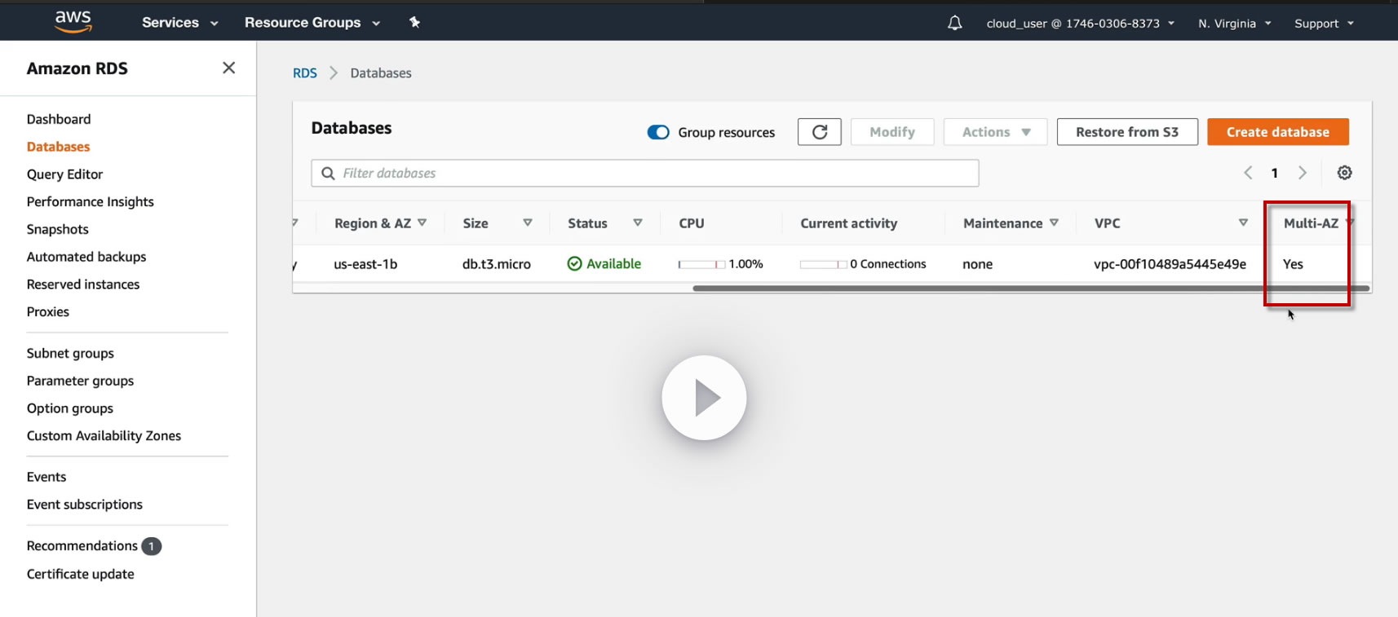Expand the Resource Groups menu

click(x=312, y=23)
